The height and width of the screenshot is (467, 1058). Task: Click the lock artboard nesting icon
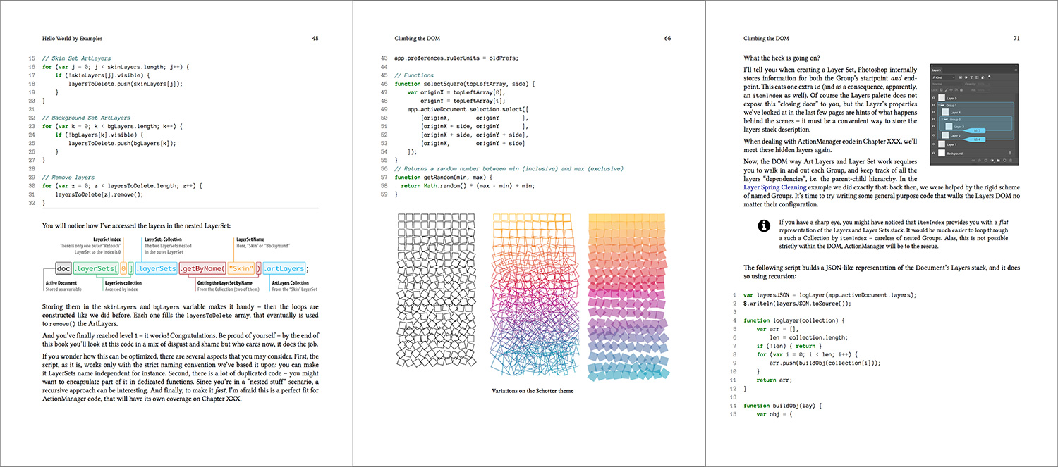pos(956,90)
